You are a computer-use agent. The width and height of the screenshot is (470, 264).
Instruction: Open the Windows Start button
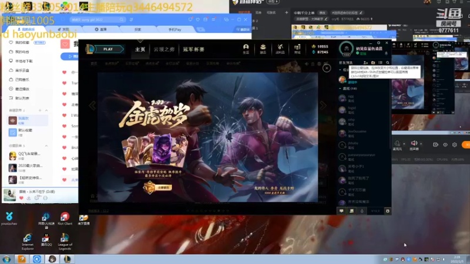(x=6, y=259)
